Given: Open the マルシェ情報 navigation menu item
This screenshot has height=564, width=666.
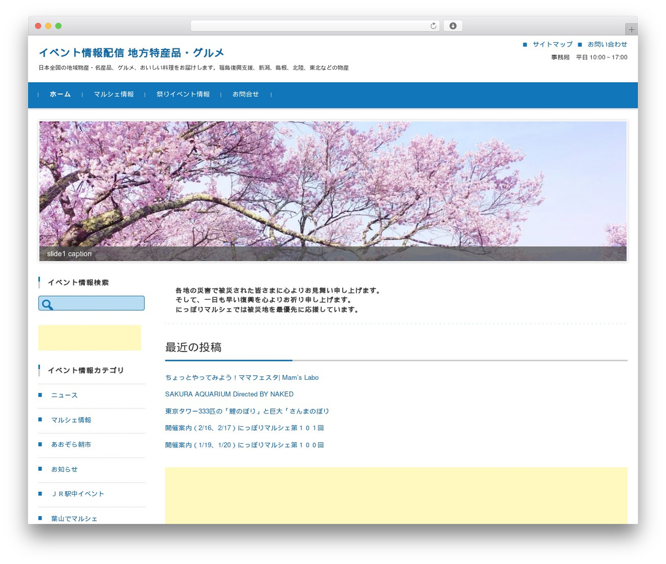Looking at the screenshot, I should (x=113, y=94).
